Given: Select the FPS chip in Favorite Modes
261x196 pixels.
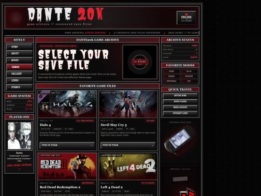Looking at the screenshot, I should tap(189, 81).
